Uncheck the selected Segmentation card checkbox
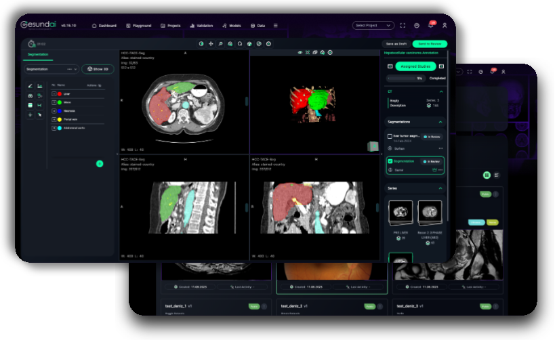Image resolution: width=555 pixels, height=340 pixels. click(390, 161)
